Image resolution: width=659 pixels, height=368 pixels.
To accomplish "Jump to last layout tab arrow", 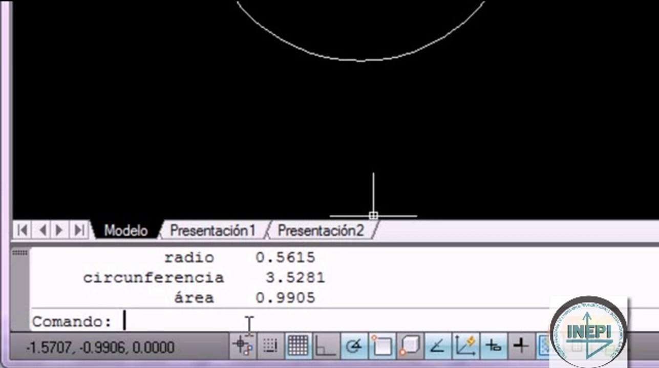I will [x=79, y=230].
